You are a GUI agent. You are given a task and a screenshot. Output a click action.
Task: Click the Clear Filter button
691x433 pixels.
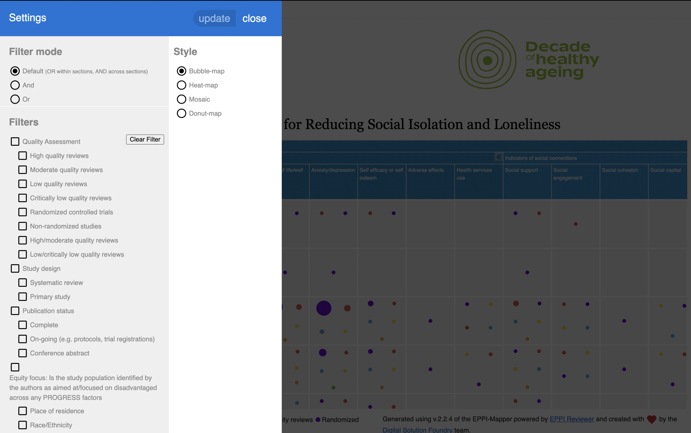145,139
